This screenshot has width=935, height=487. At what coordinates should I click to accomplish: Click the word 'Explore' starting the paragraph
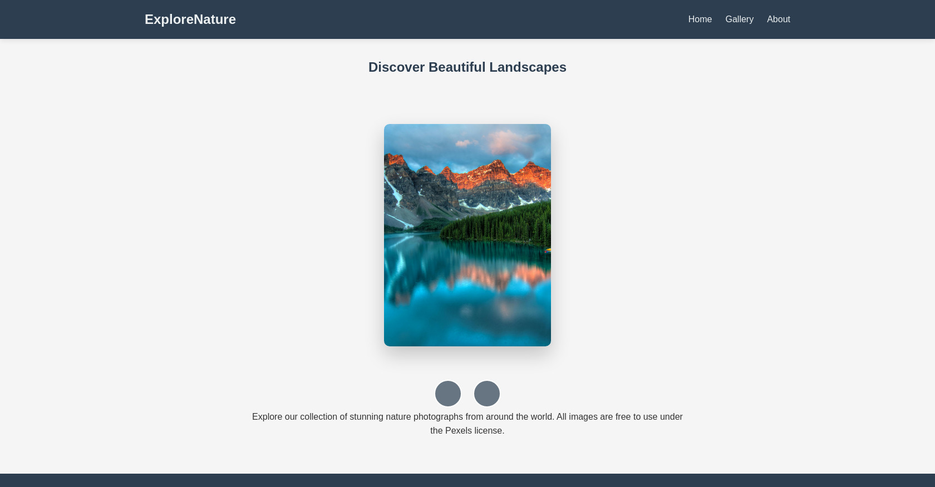[x=267, y=417]
